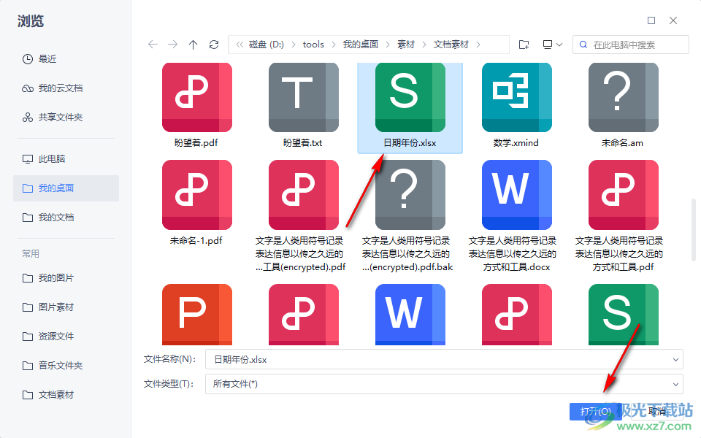This screenshot has height=438, width=701.
Task: Expand the file name history dropdown arrow
Action: click(x=675, y=359)
